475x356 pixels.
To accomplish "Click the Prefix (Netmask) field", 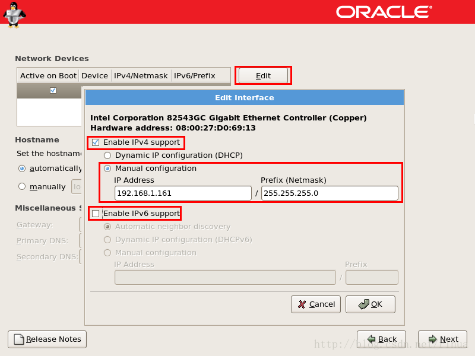I will 330,193.
